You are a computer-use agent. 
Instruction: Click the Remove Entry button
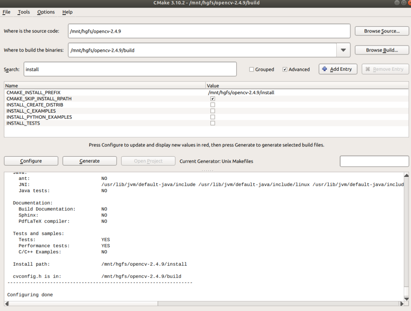[385, 69]
